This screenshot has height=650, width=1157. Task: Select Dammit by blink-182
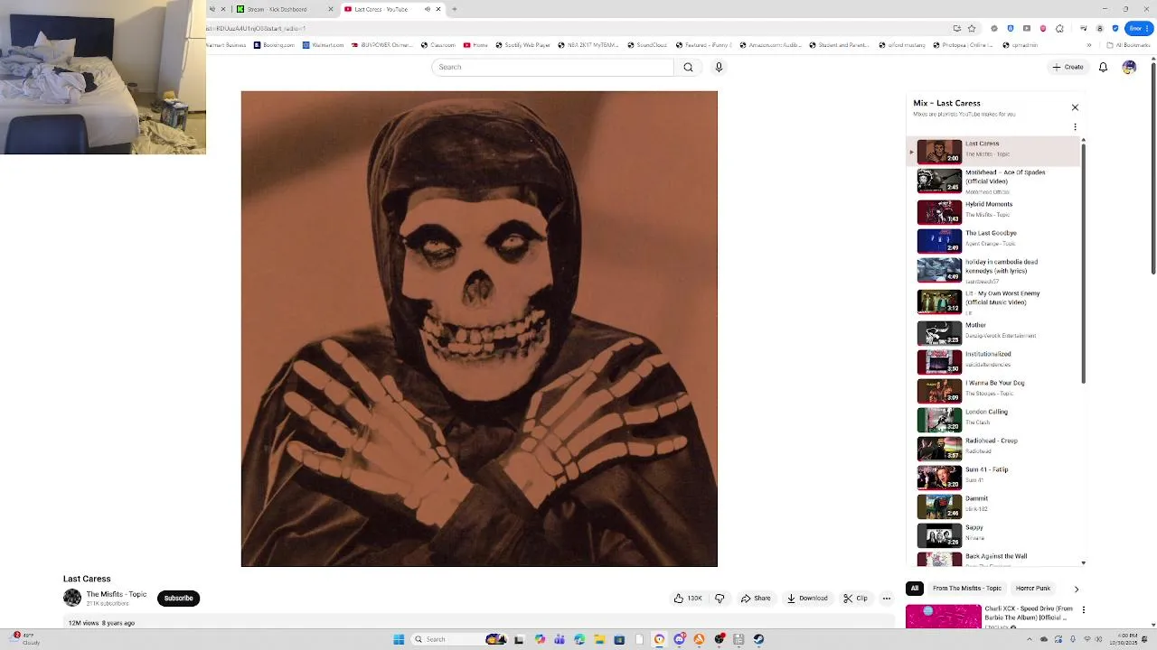coord(994,506)
